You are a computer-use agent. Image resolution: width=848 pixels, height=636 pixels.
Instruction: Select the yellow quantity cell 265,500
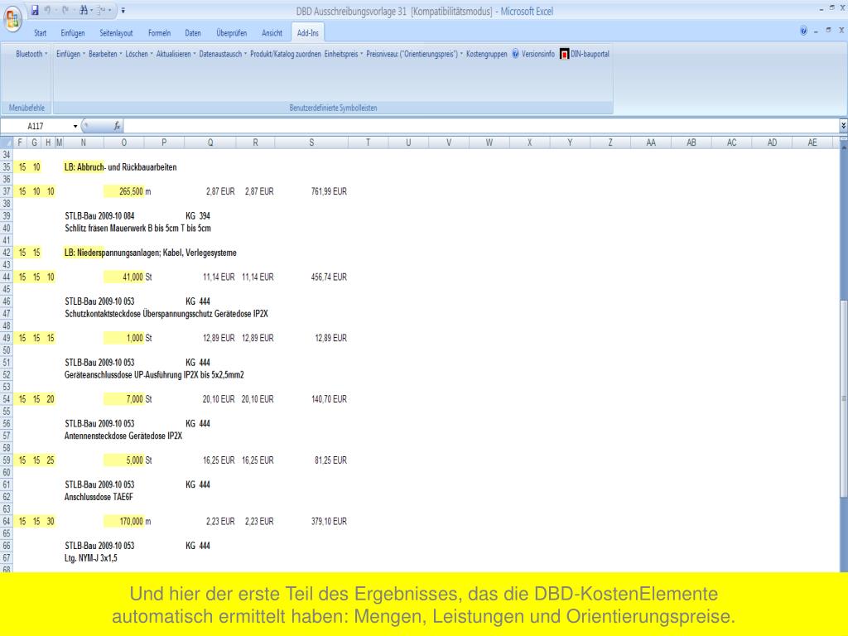123,191
